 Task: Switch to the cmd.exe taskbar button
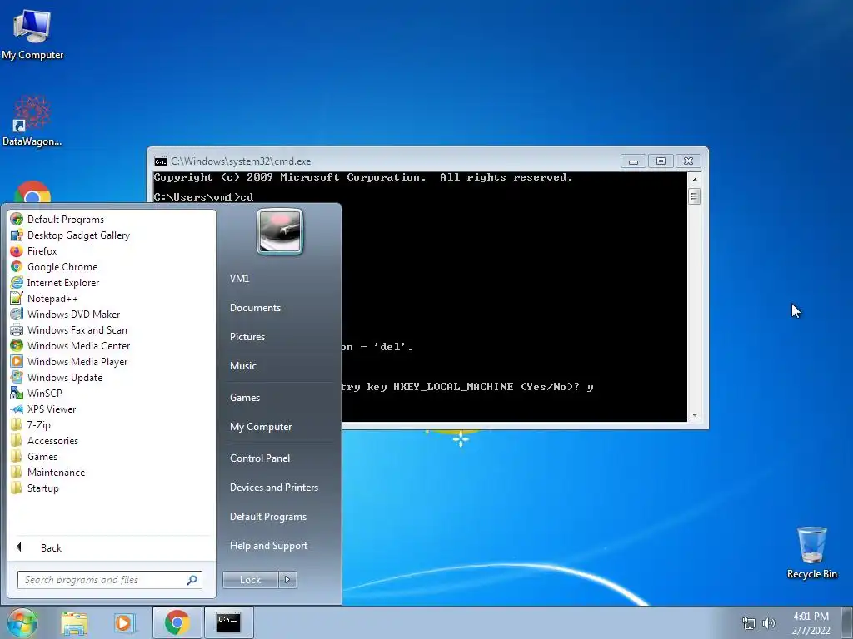point(228,622)
